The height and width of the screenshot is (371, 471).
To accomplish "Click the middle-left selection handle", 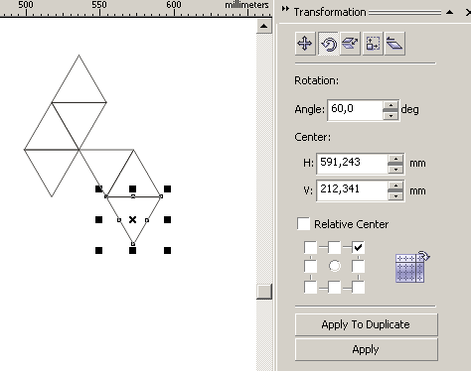I will [98, 219].
